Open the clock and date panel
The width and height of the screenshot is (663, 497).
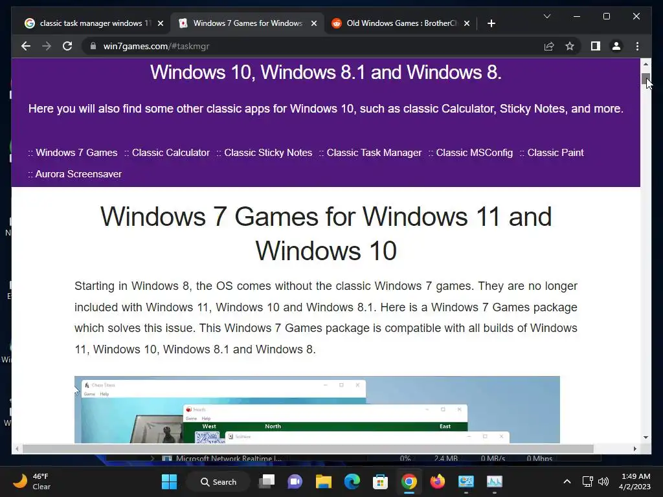click(635, 481)
